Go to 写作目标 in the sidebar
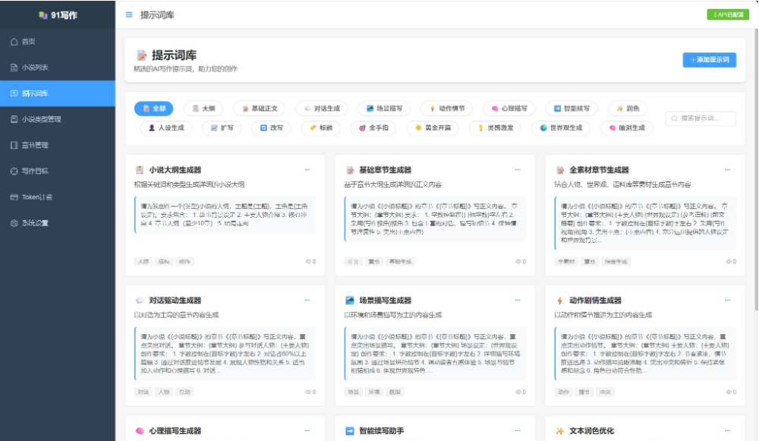The height and width of the screenshot is (441, 759). click(36, 172)
